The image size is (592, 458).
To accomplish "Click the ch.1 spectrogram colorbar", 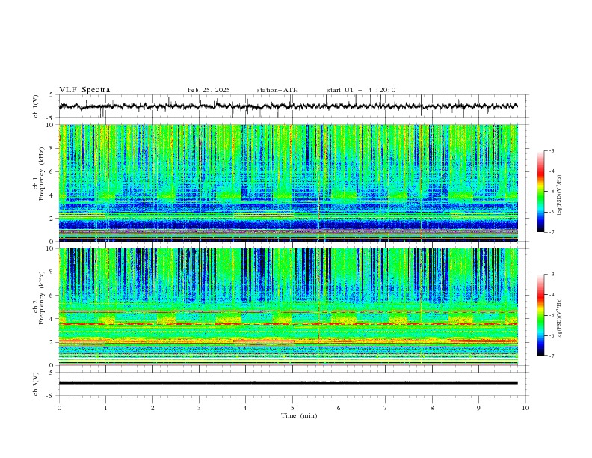I will coord(540,192).
